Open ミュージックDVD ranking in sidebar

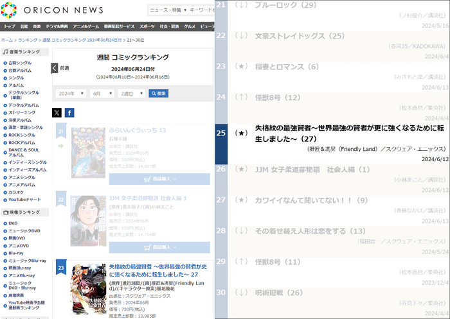[24, 230]
